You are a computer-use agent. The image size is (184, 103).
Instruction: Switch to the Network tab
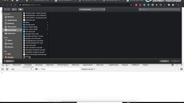(x=50, y=65)
